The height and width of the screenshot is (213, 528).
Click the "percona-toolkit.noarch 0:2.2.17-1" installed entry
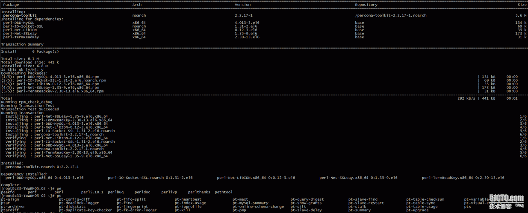coord(42,167)
